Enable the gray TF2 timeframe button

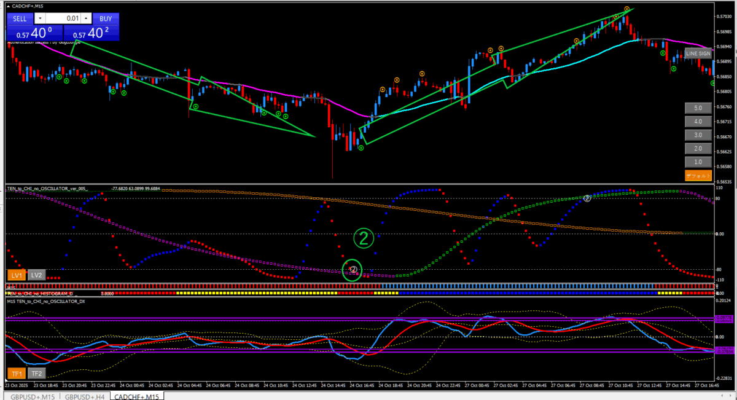click(37, 373)
